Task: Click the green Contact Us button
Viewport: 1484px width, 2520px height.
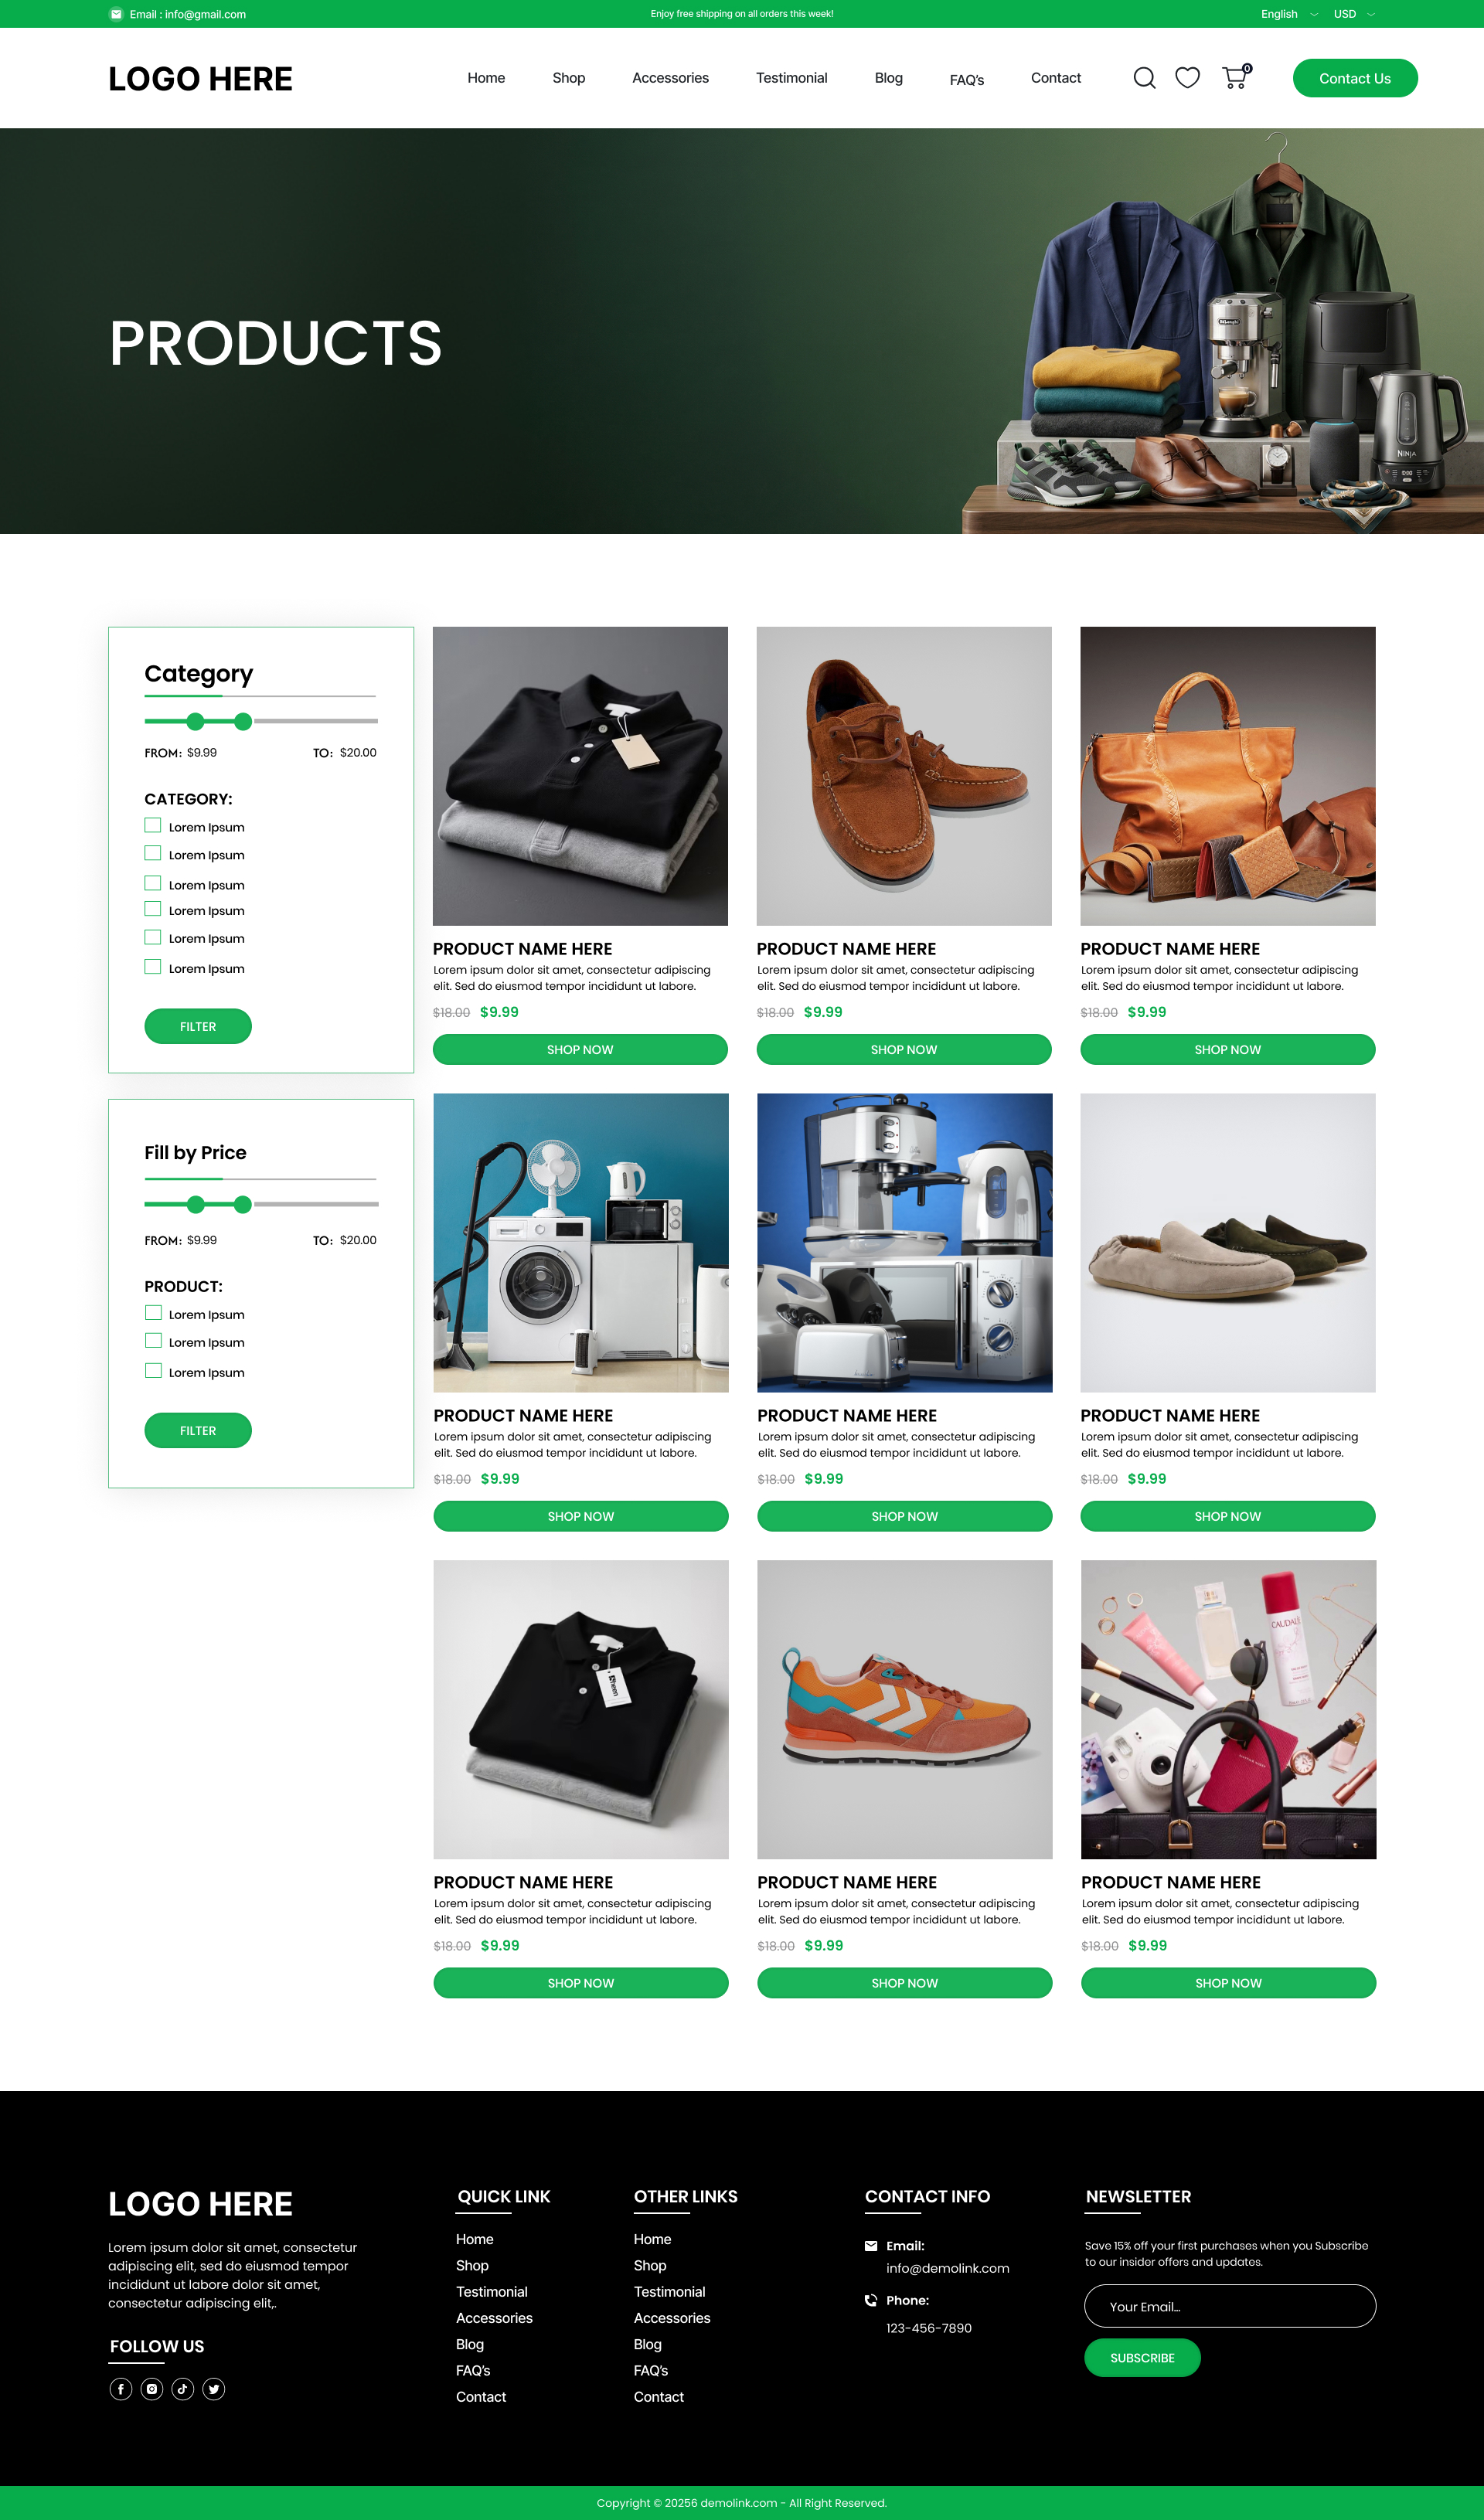Action: point(1355,78)
